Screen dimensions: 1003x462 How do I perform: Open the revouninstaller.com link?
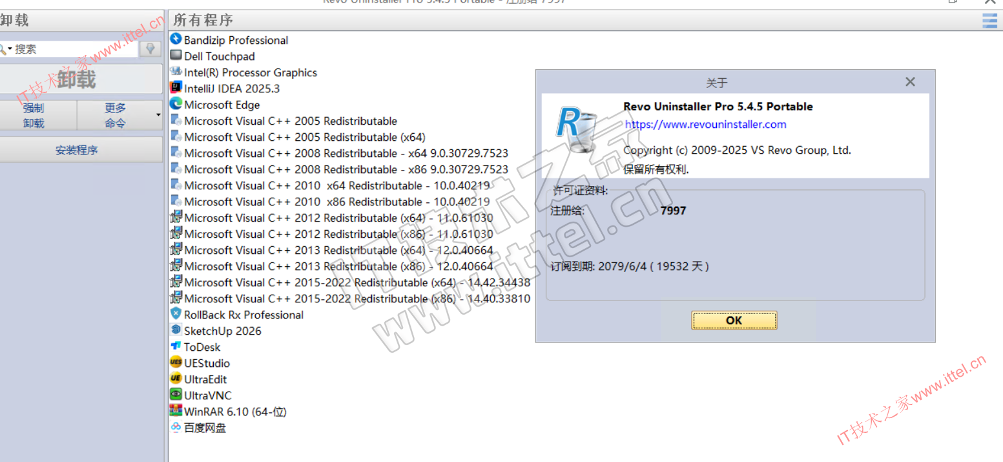coord(705,125)
